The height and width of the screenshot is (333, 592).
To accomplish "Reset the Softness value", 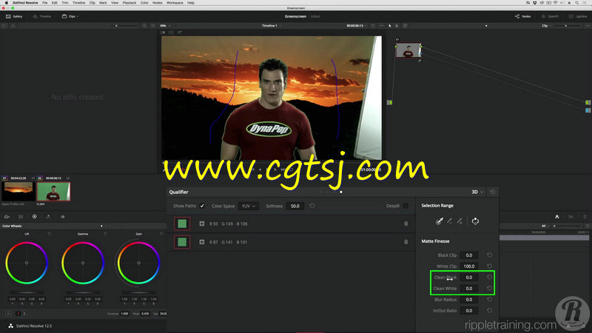I will (312, 206).
